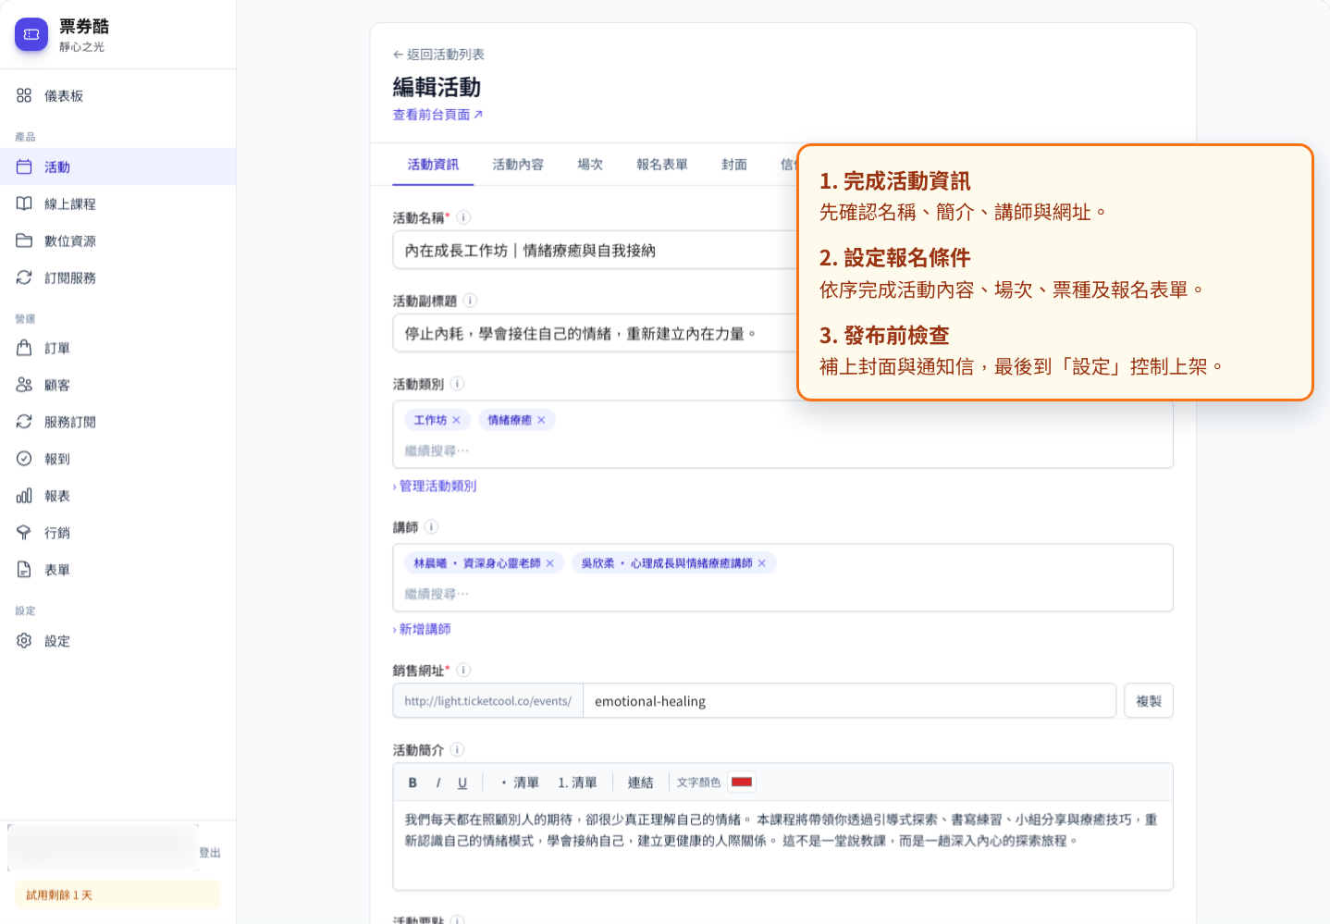This screenshot has width=1330, height=924.
Task: Open 線上課程 book icon
Action: (x=24, y=203)
